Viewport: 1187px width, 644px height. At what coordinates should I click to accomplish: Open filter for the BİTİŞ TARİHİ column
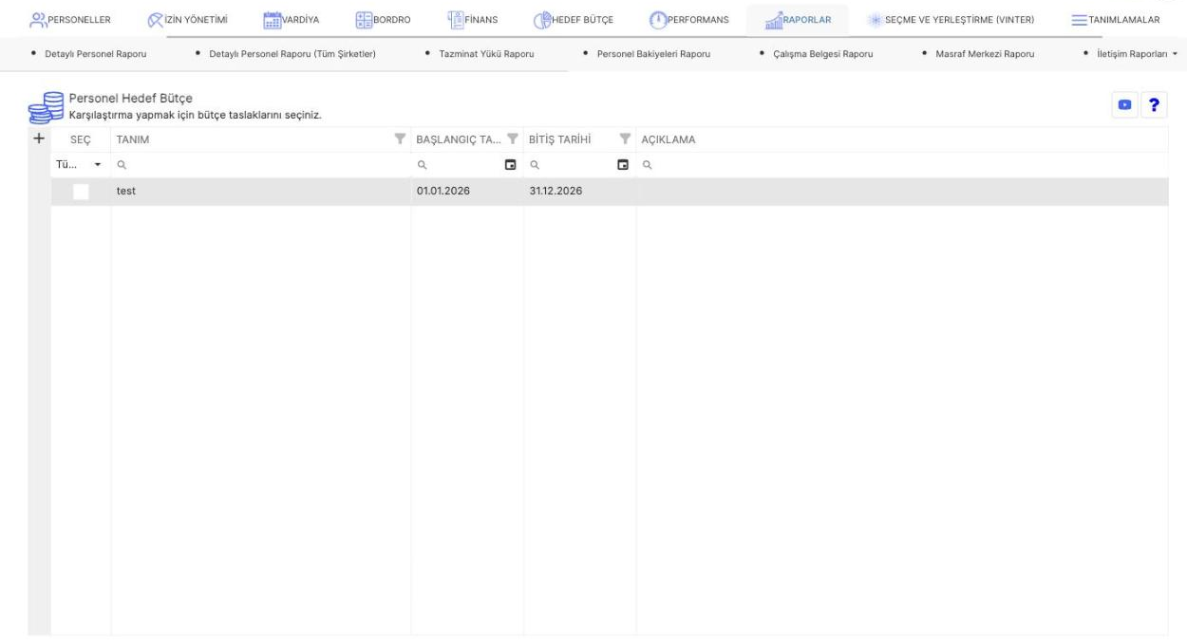[x=625, y=139]
